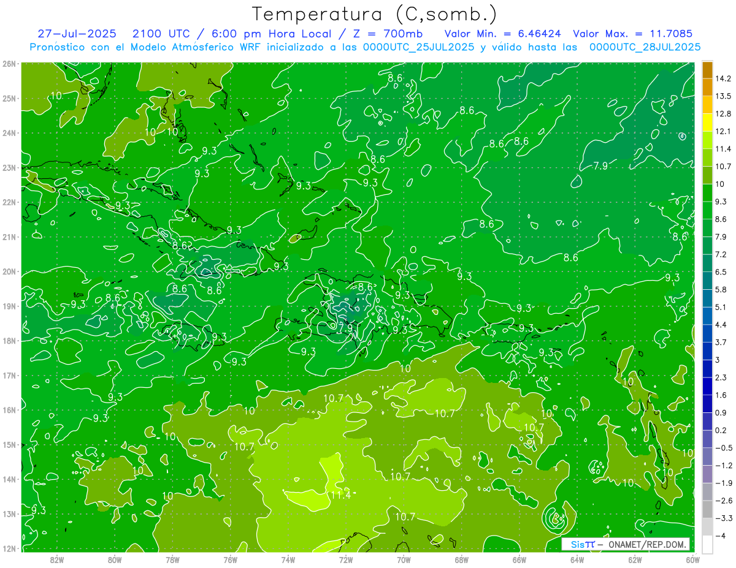Screen dimensions: 736x568
Task: Click the 18N latitude axis label
Action: pyautogui.click(x=9, y=341)
